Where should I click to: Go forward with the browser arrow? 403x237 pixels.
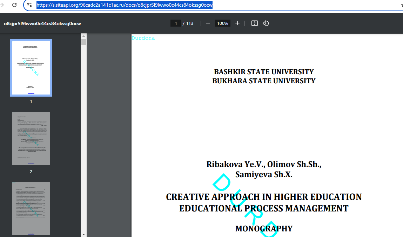[2, 5]
